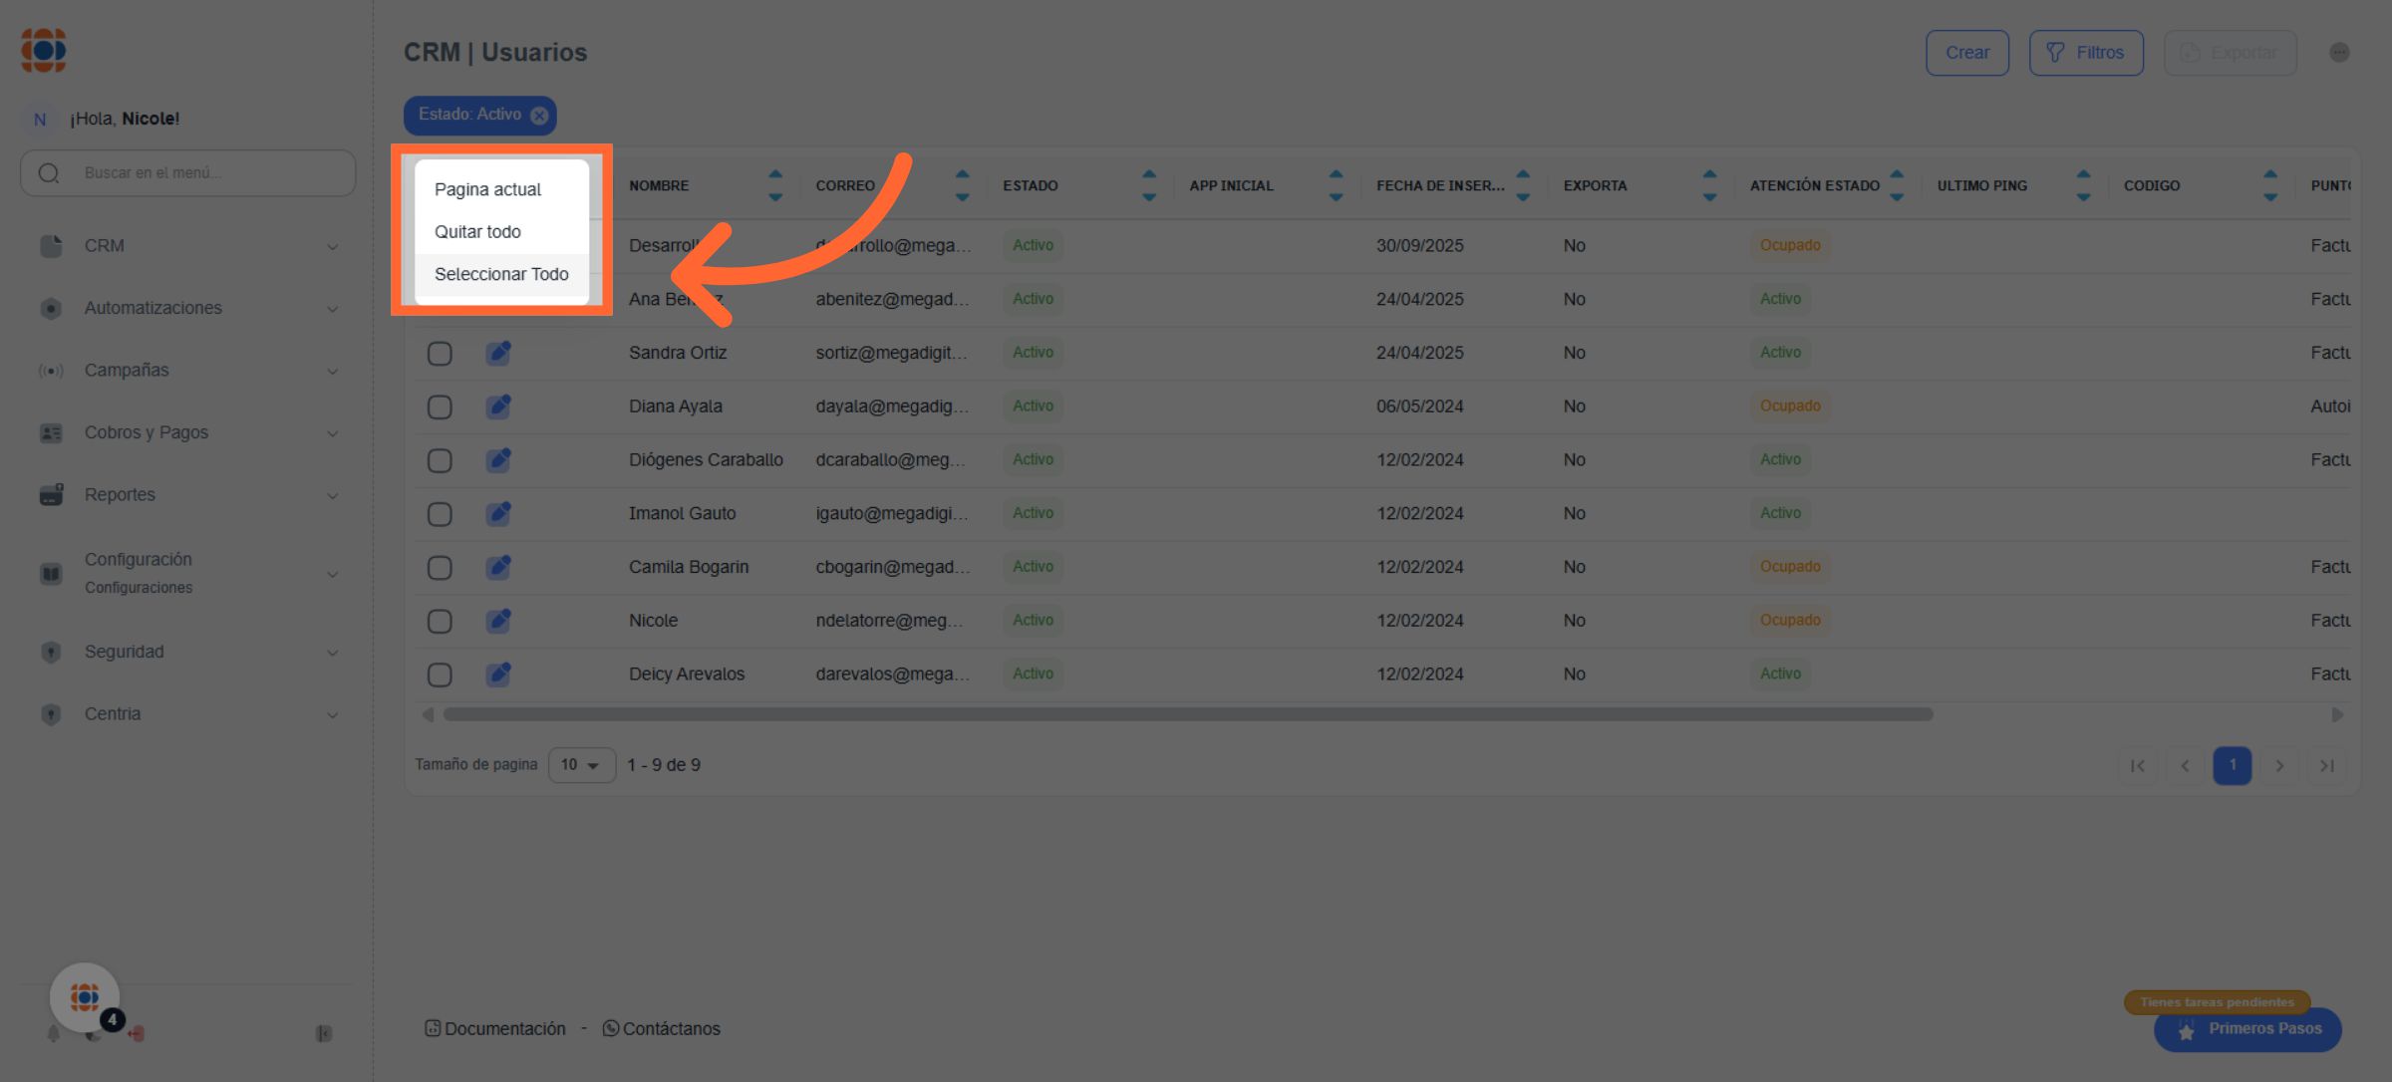The image size is (2392, 1082).
Task: Click the horizontal table scrollbar
Action: click(x=1187, y=714)
